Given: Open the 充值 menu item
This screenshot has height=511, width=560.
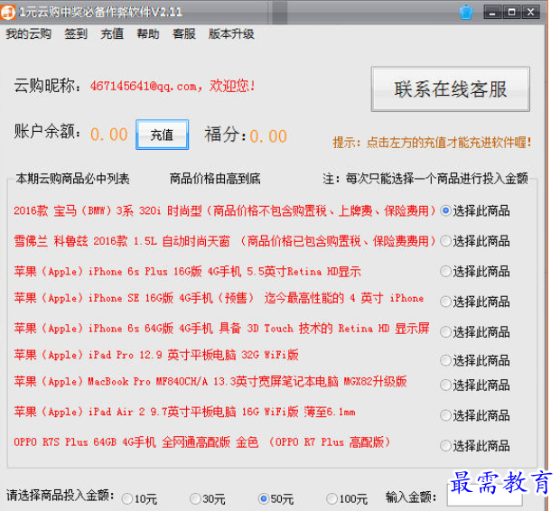Looking at the screenshot, I should [112, 34].
